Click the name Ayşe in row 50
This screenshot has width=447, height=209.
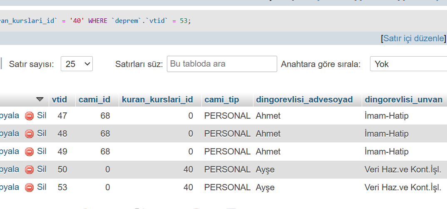tap(265, 170)
